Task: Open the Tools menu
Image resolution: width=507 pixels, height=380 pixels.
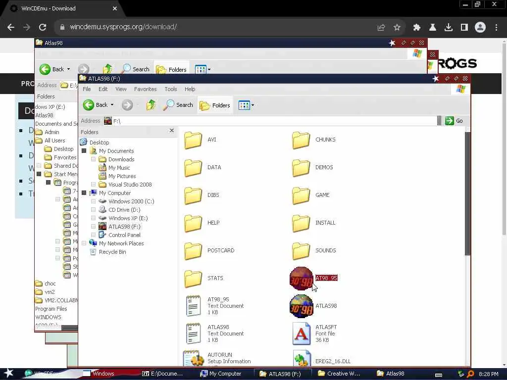Action: coord(171,89)
